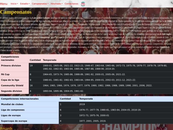Click the quantity 19 for Primera division
173x130 pixels.
(31, 65)
